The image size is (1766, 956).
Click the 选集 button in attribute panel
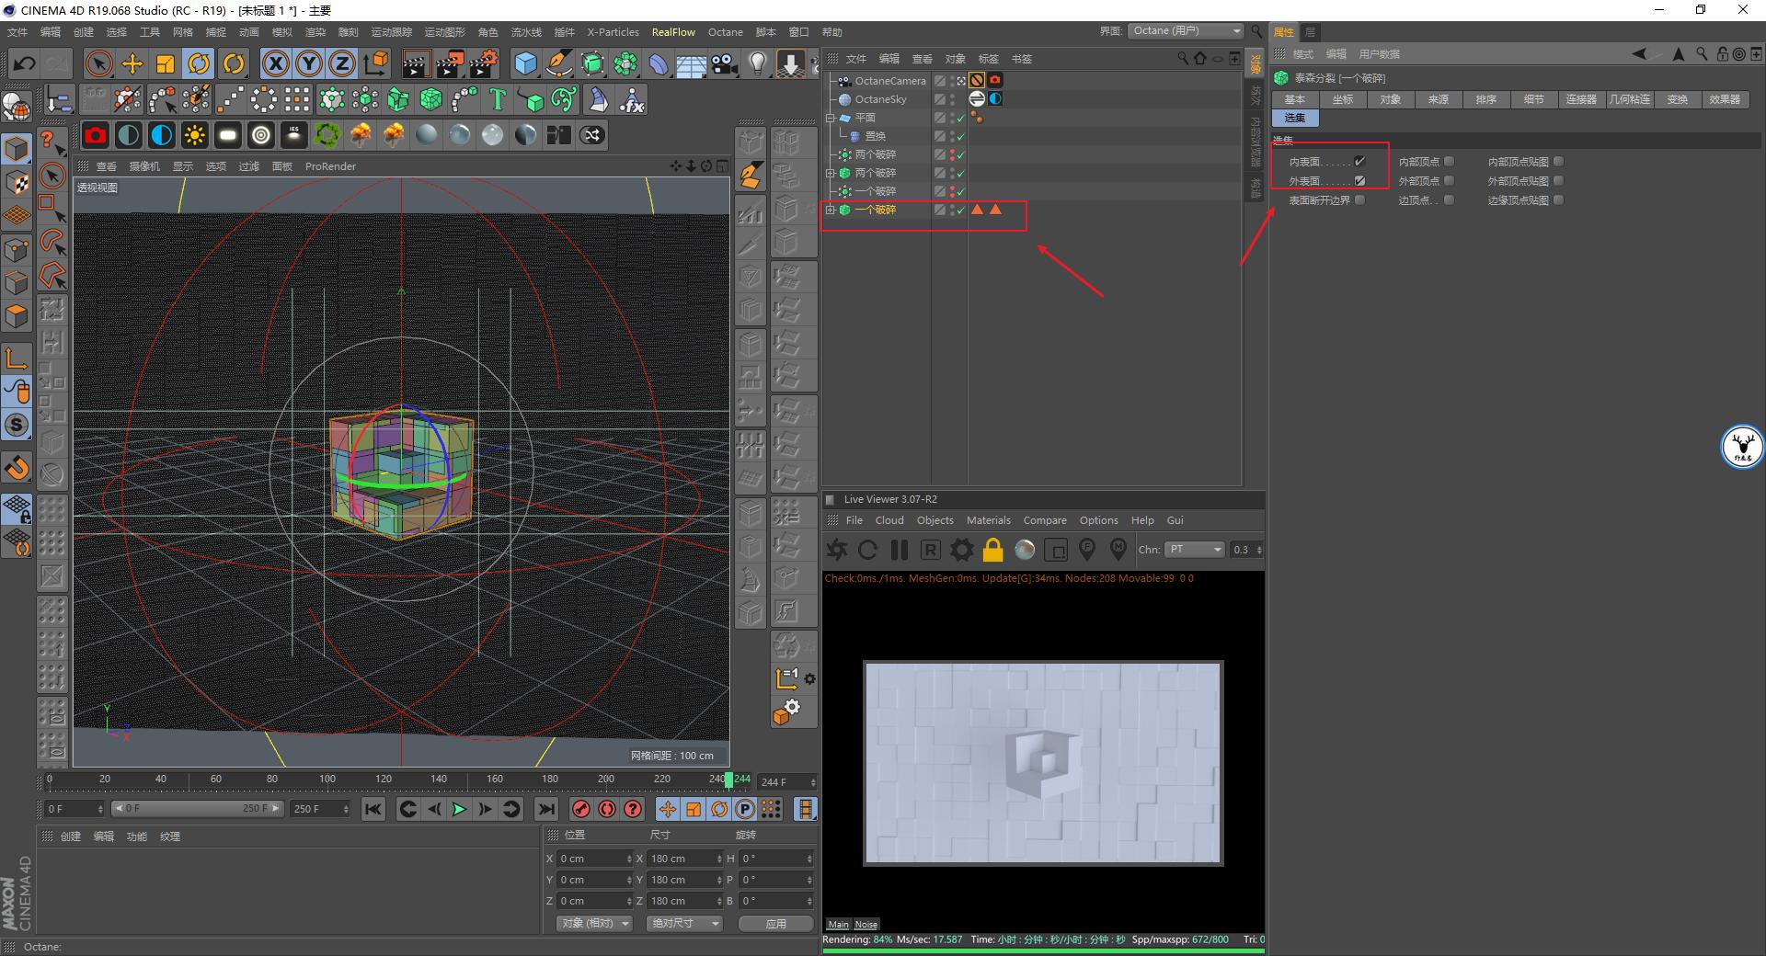pos(1295,118)
